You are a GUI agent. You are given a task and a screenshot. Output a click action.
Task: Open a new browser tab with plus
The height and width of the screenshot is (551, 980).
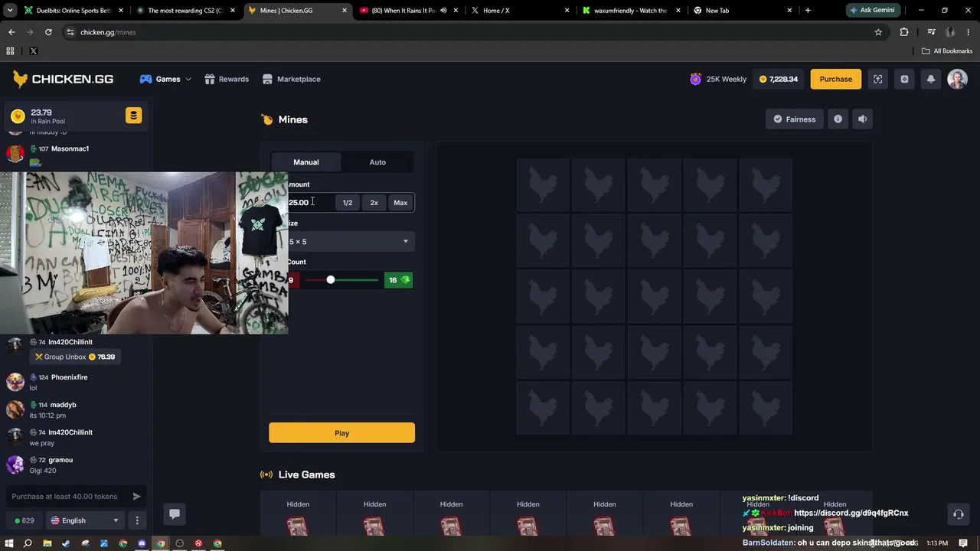pyautogui.click(x=808, y=10)
